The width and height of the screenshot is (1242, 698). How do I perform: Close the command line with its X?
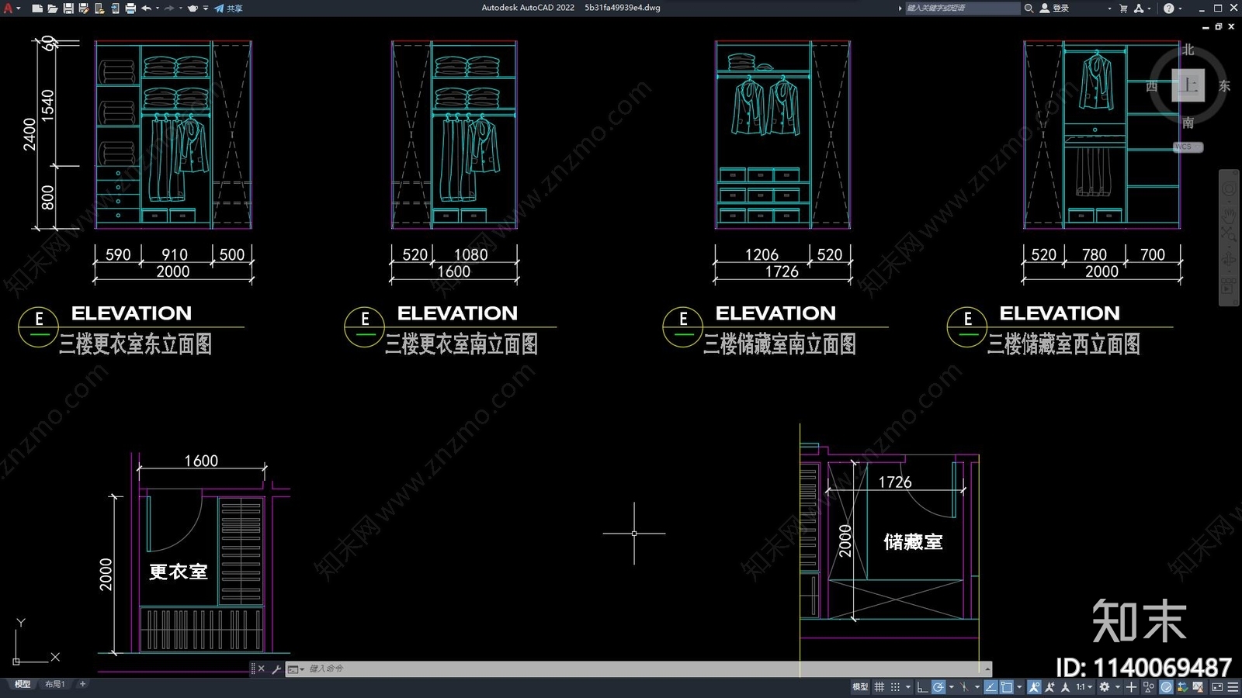[262, 669]
